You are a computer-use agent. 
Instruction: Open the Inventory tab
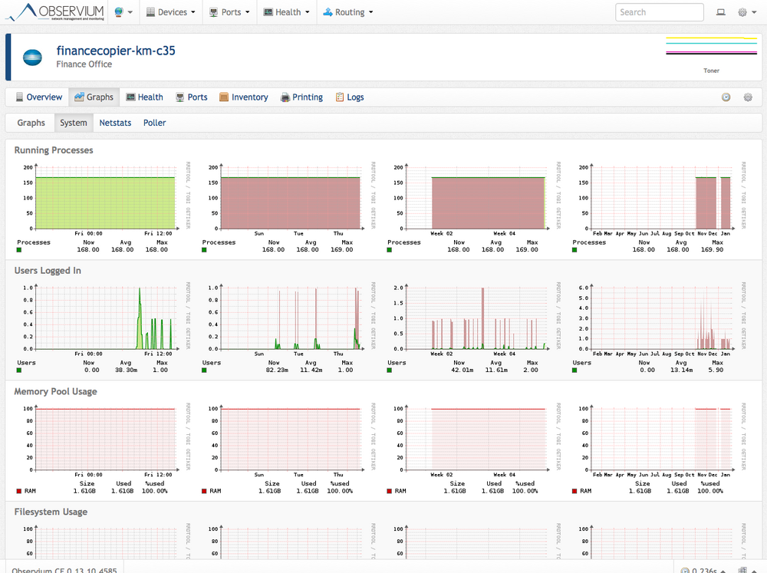pyautogui.click(x=244, y=97)
